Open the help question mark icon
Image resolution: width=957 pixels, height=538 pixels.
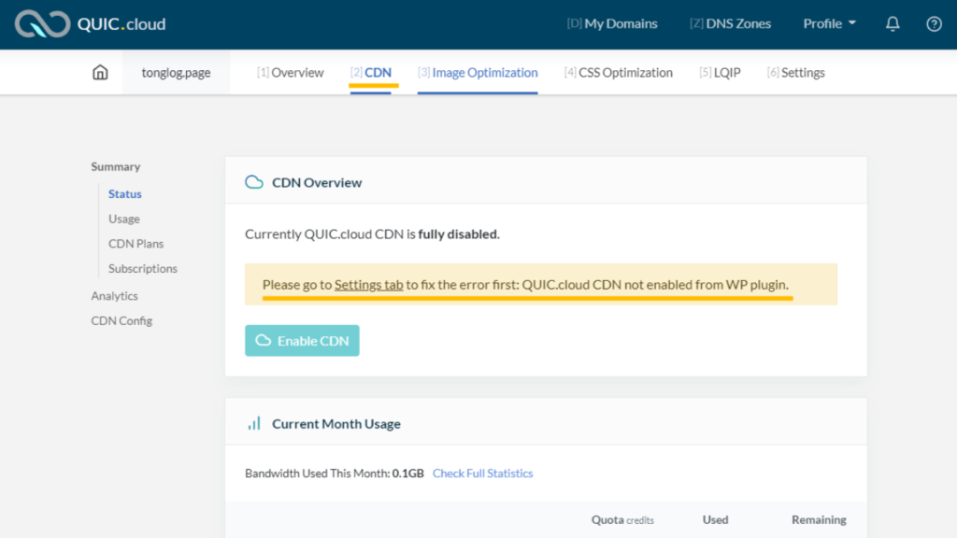(x=934, y=23)
